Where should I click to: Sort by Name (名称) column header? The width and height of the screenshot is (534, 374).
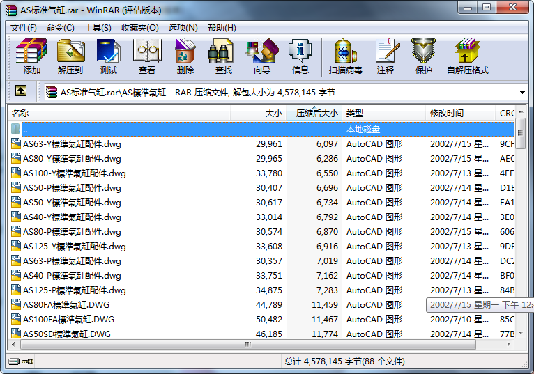pos(119,114)
